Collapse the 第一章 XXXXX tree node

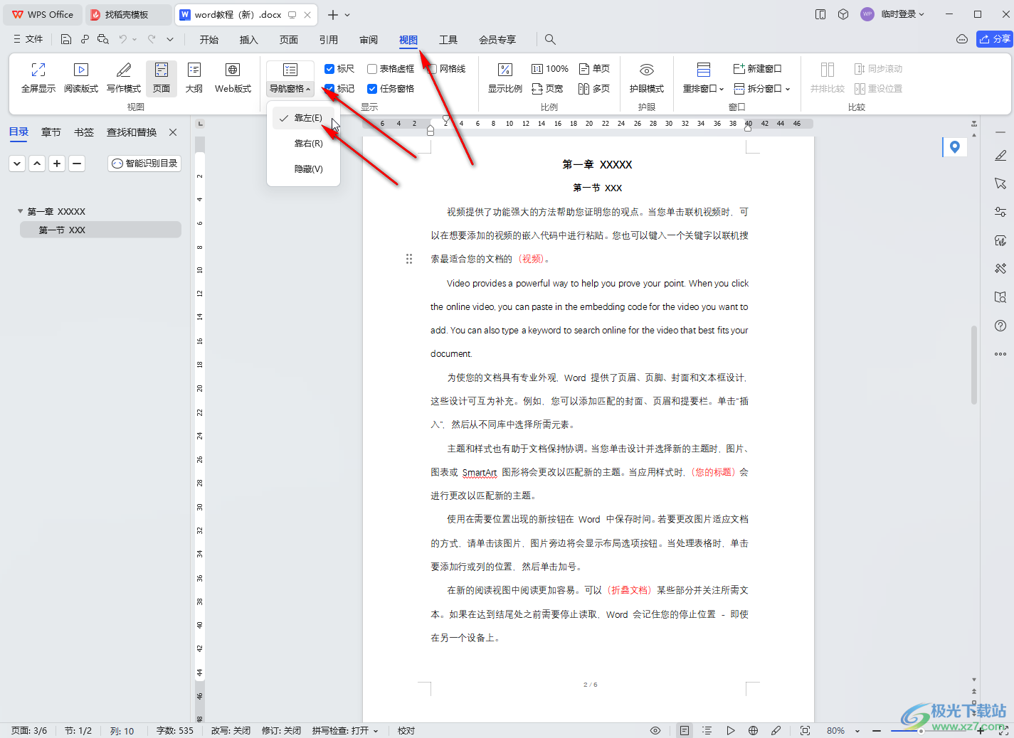click(20, 211)
